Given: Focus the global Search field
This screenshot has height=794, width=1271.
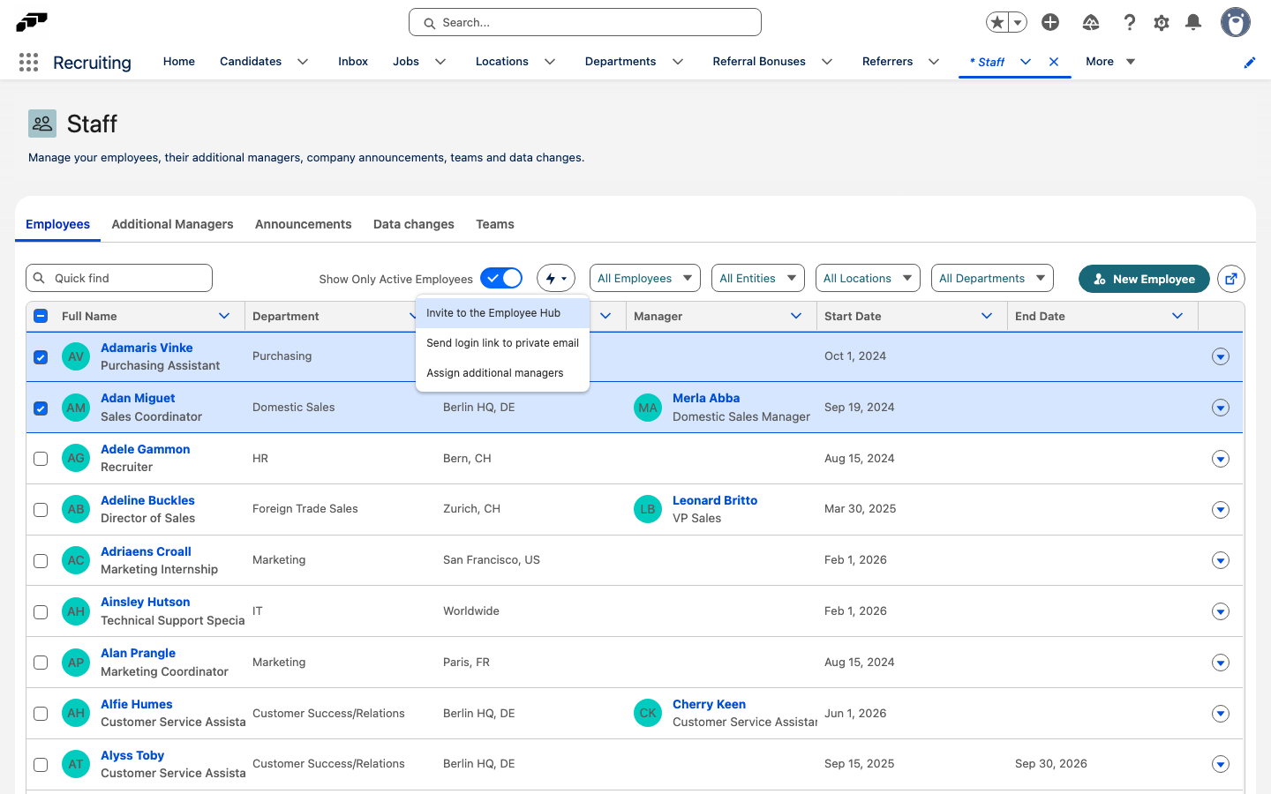Looking at the screenshot, I should pyautogui.click(x=585, y=22).
